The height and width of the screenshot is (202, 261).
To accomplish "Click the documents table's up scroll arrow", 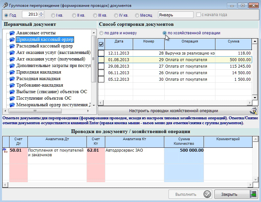I will click(255, 41).
